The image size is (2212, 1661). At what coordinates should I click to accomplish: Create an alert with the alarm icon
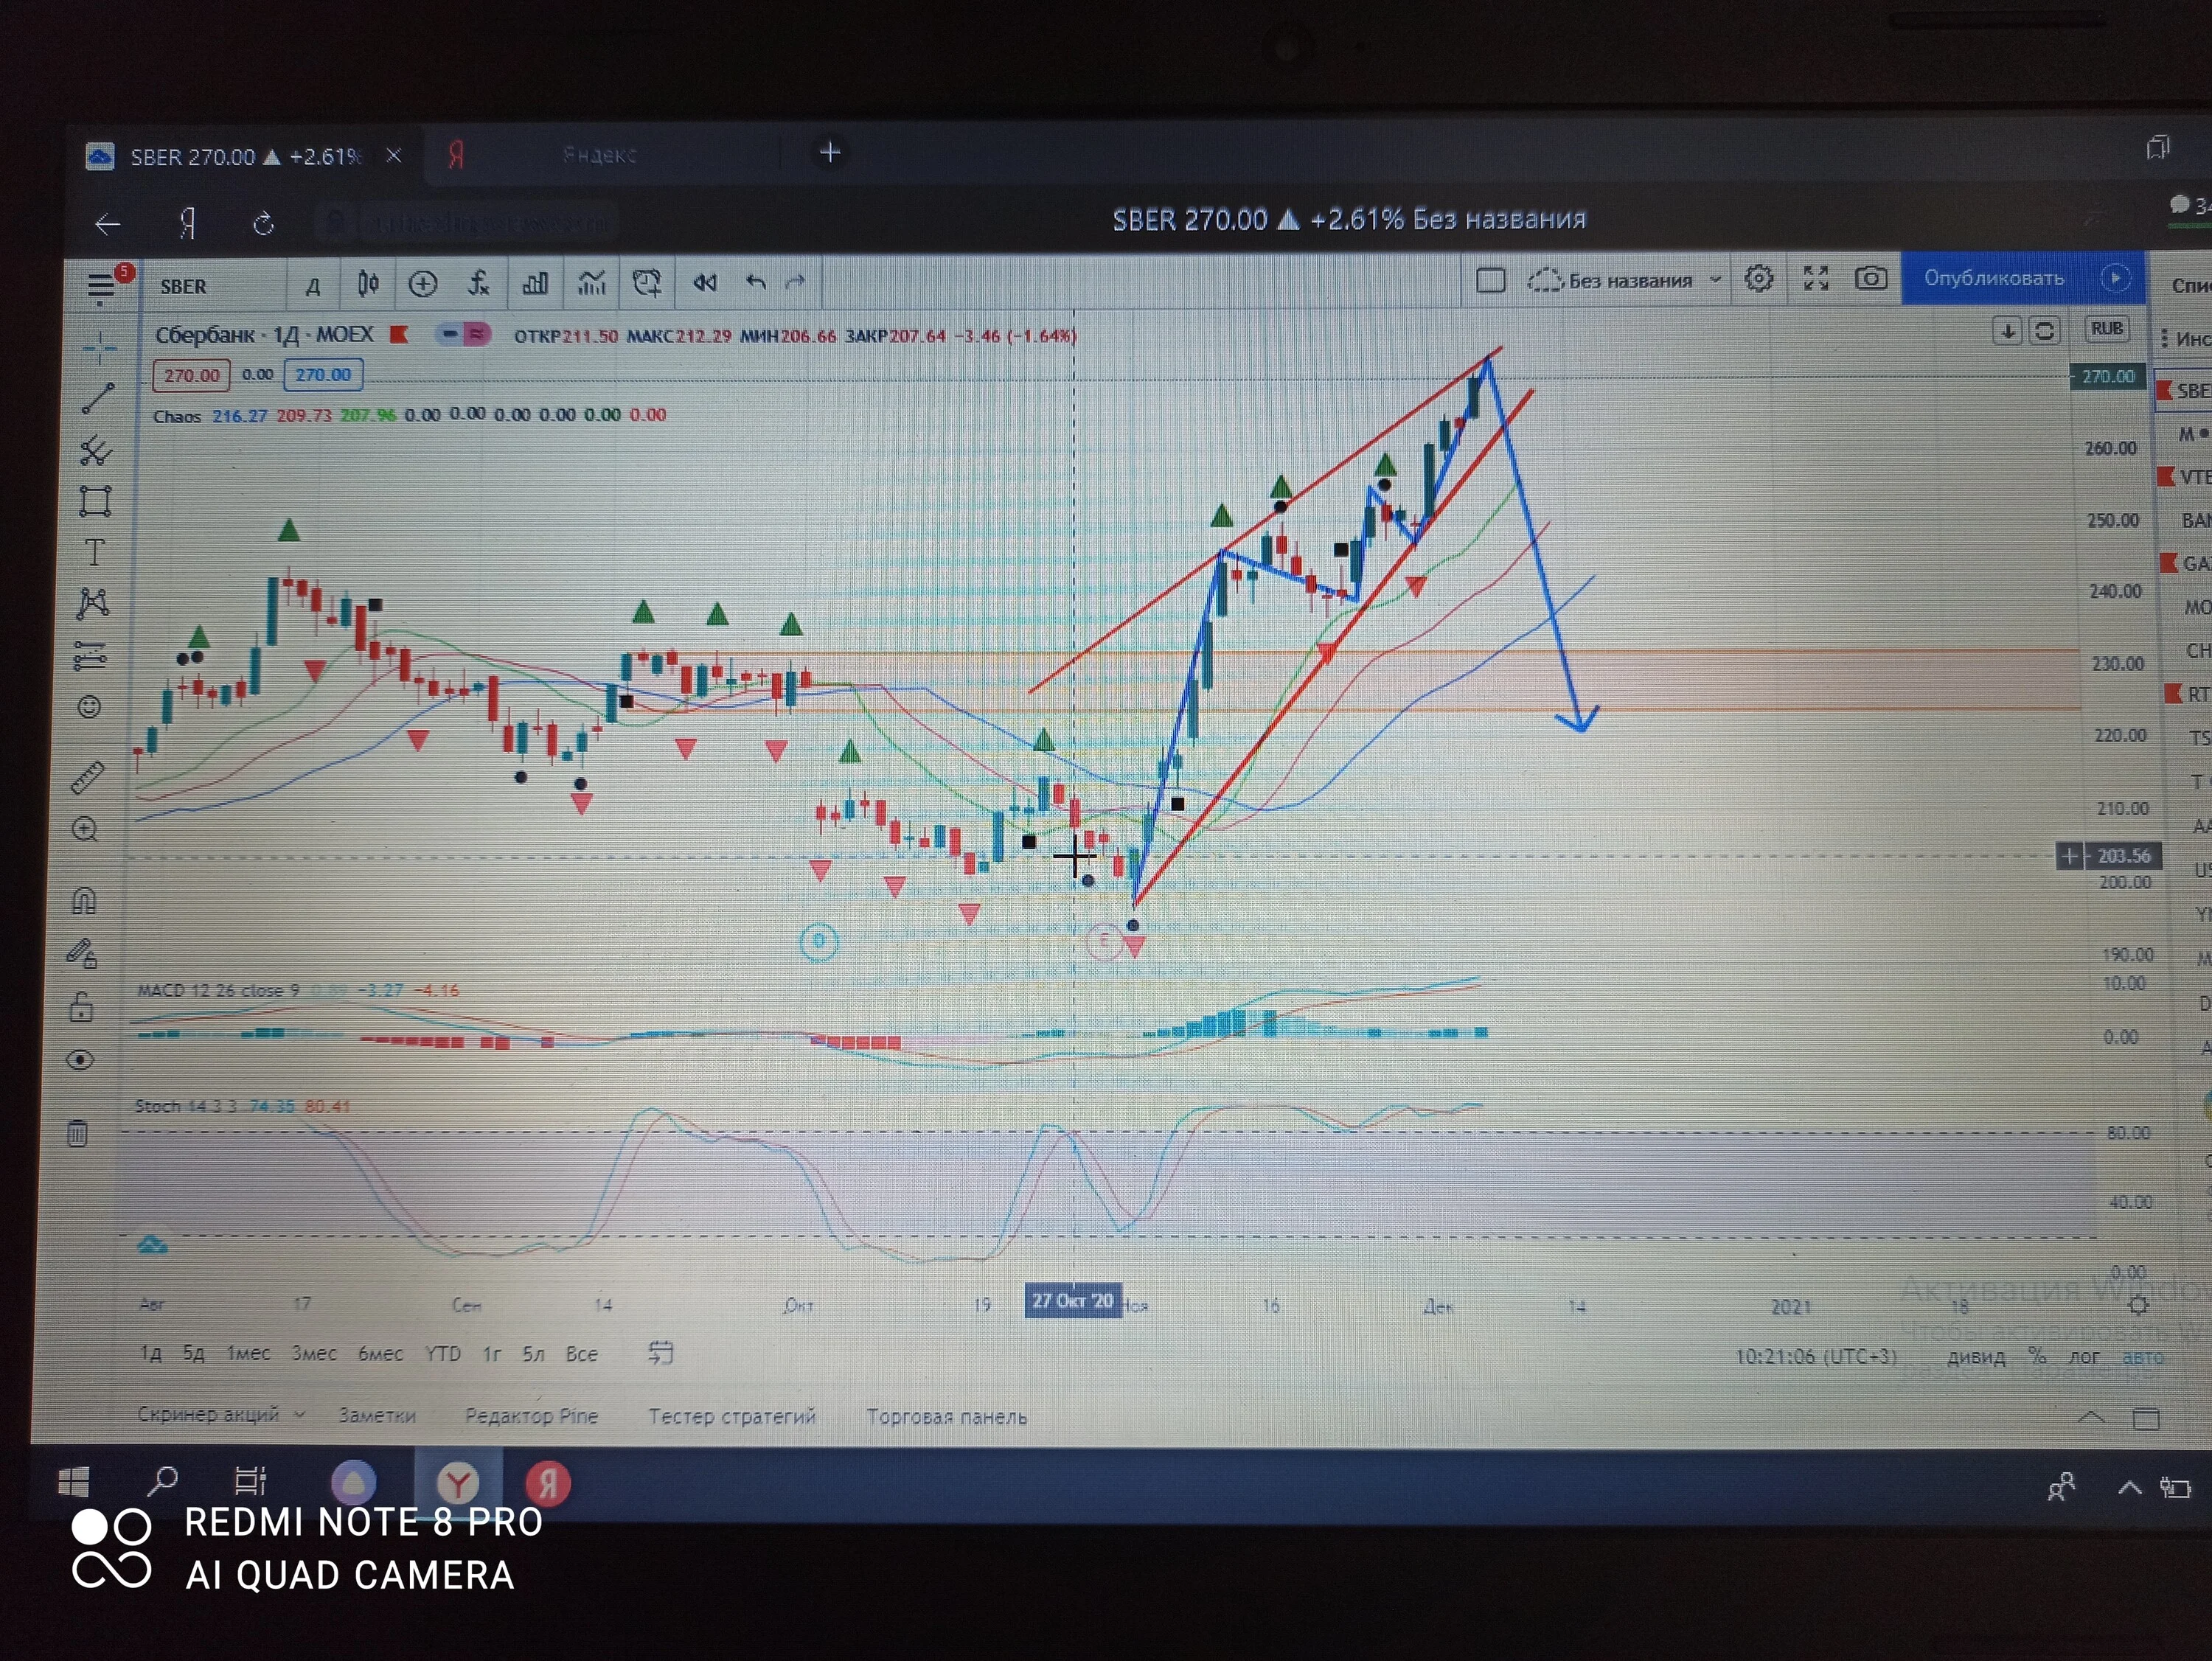[647, 284]
